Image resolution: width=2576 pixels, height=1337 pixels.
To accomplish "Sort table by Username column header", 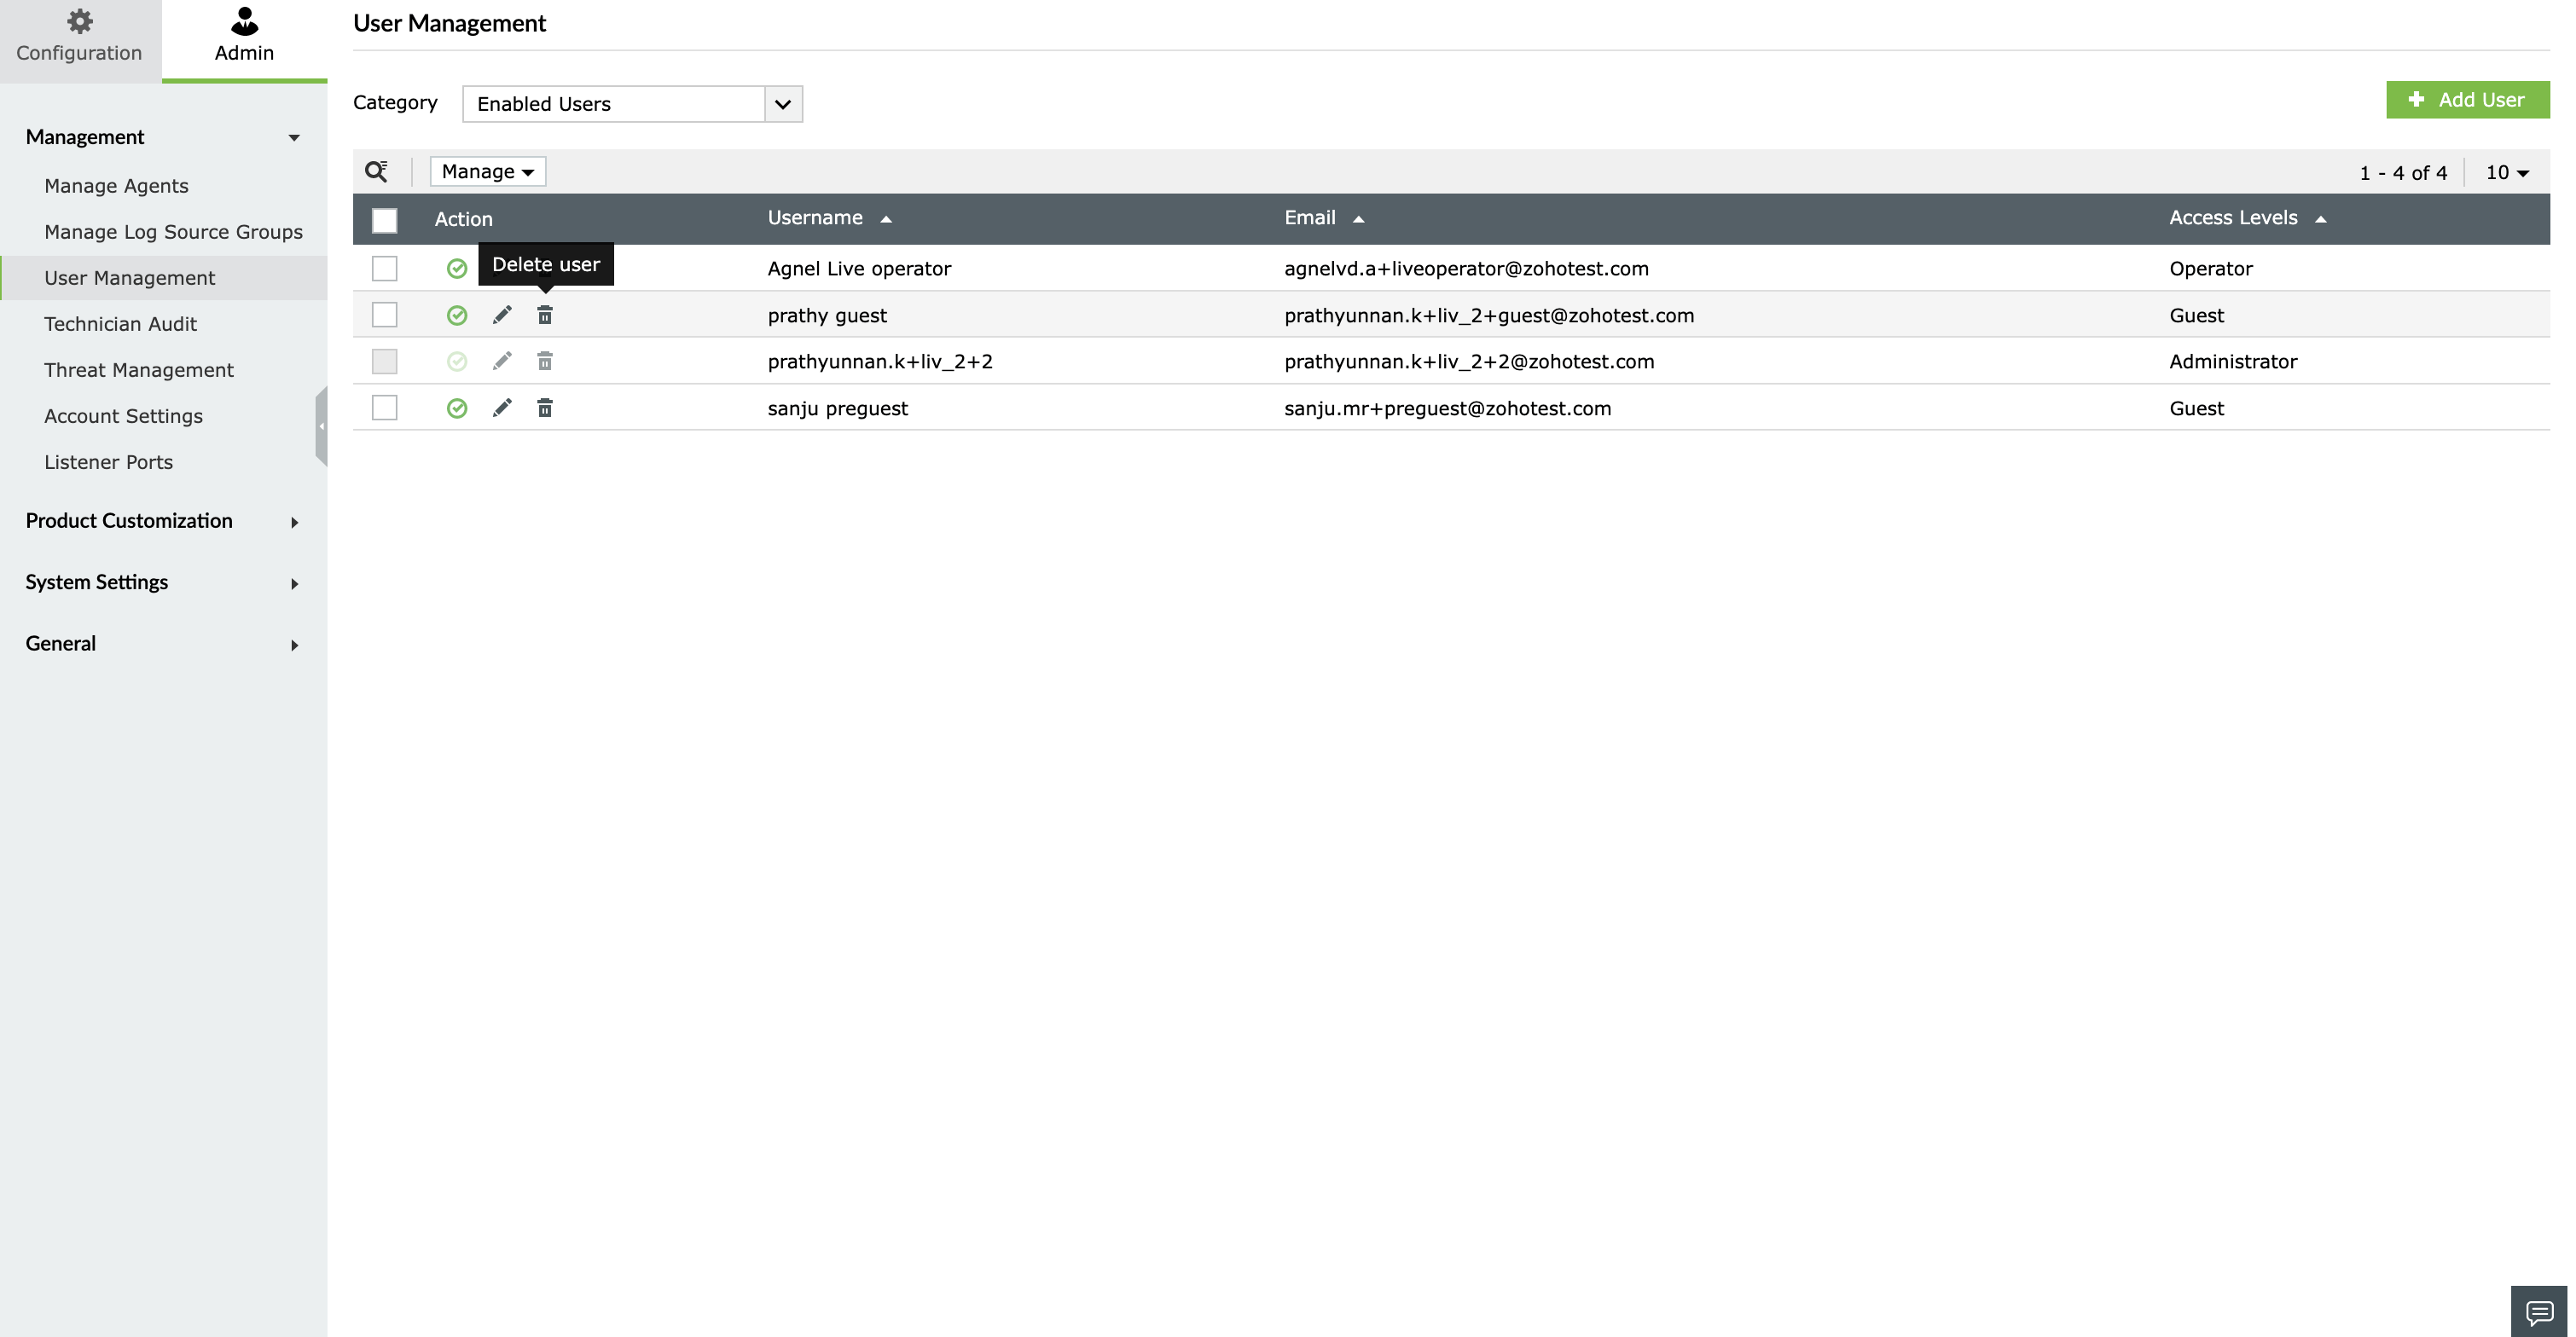I will coord(815,218).
